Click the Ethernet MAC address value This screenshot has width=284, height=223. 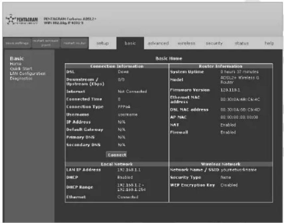240,99
